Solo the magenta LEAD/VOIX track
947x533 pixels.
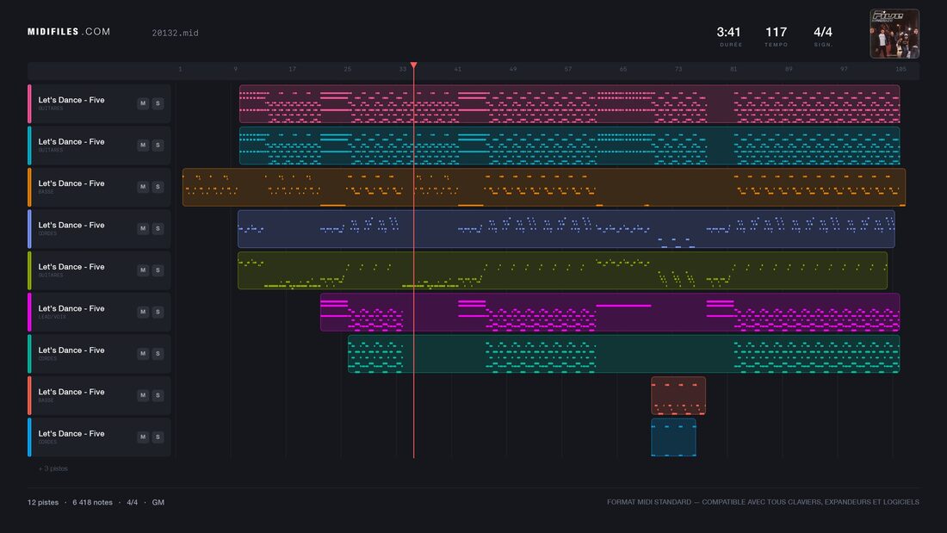coord(158,312)
